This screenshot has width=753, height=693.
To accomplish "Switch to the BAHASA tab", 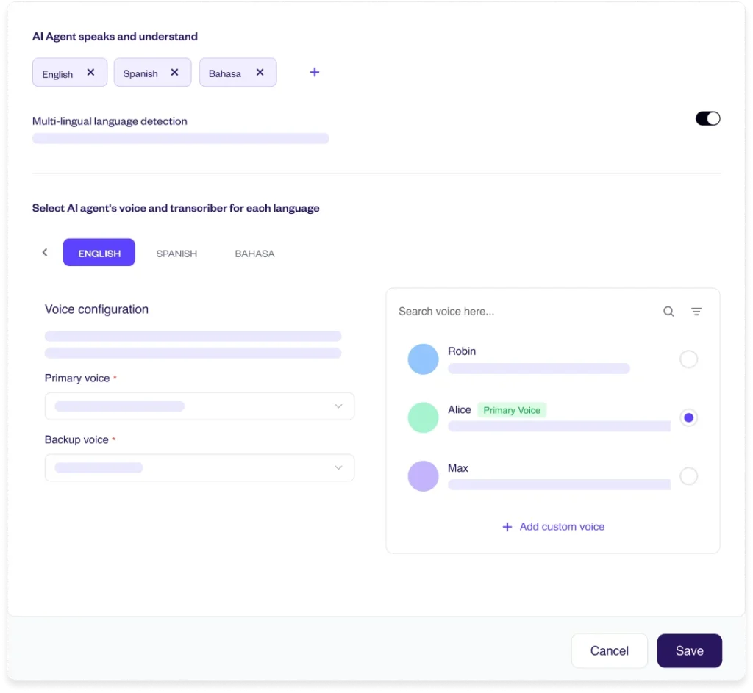I will point(254,254).
